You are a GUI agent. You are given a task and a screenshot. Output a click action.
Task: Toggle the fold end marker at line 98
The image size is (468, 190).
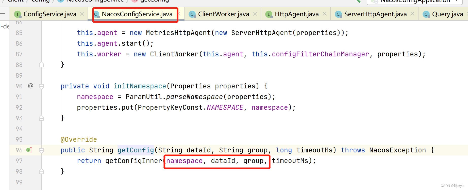(x=41, y=171)
